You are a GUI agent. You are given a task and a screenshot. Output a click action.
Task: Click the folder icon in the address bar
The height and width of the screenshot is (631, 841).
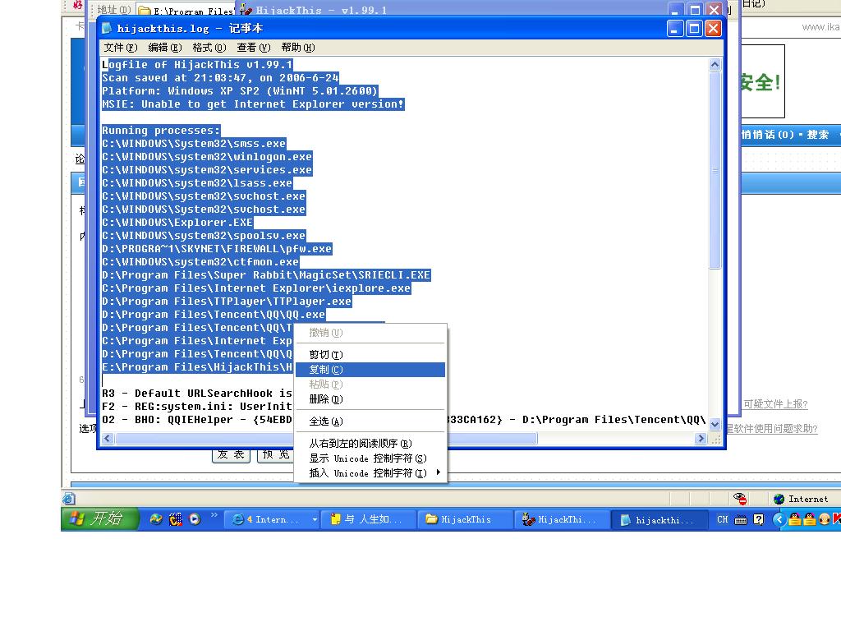[145, 11]
